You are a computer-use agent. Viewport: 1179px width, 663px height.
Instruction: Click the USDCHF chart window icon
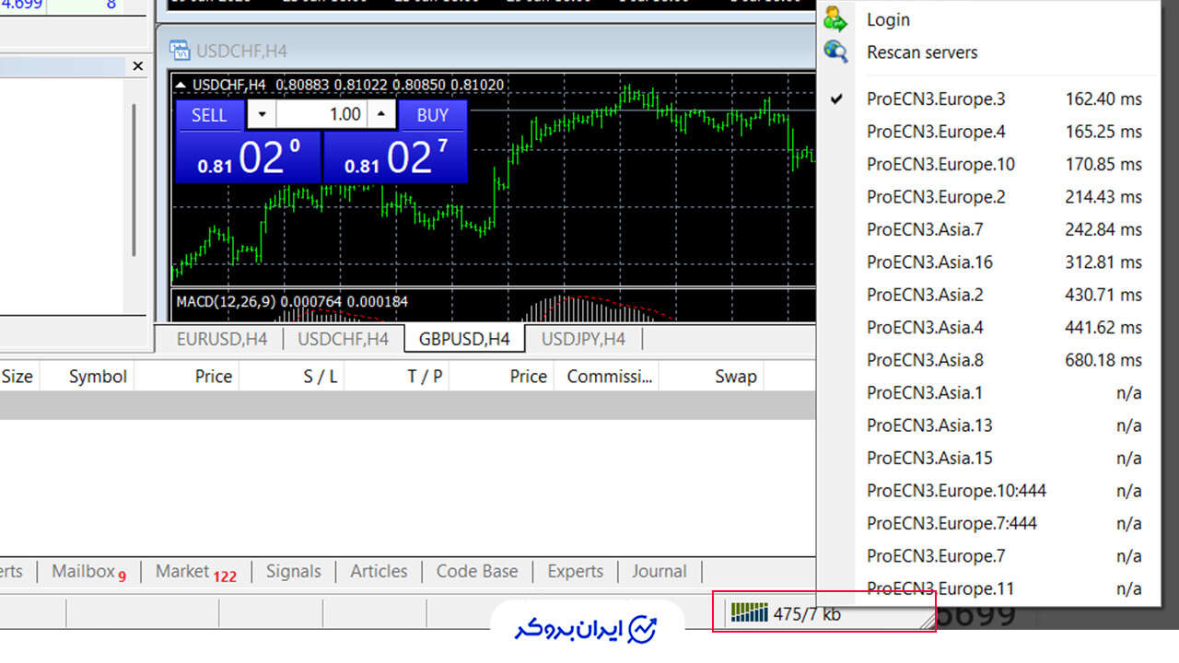tap(179, 51)
